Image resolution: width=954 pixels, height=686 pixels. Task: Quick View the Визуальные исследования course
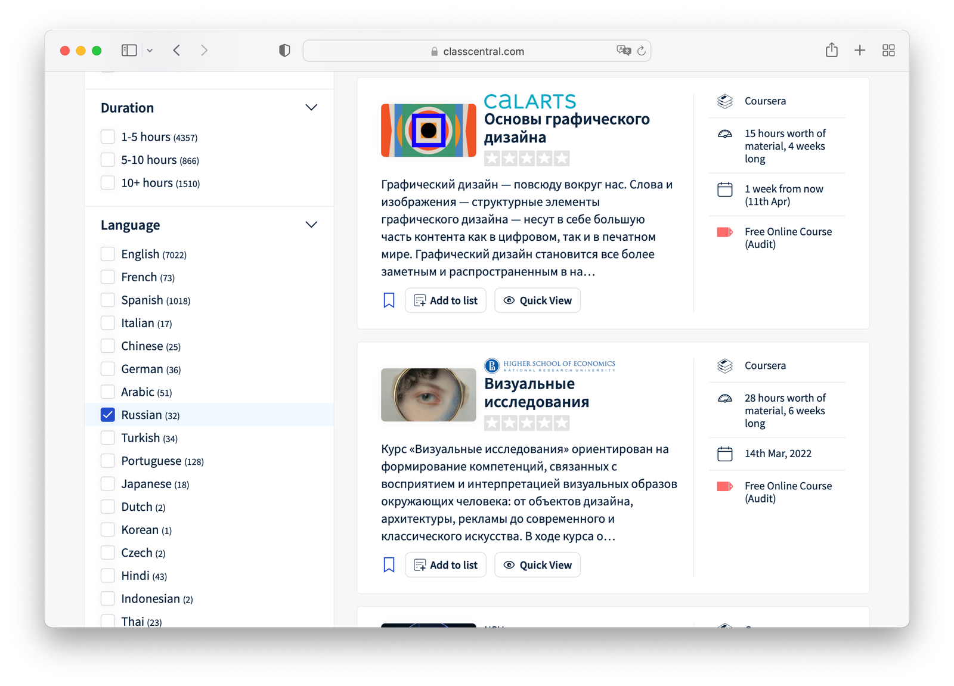(537, 565)
